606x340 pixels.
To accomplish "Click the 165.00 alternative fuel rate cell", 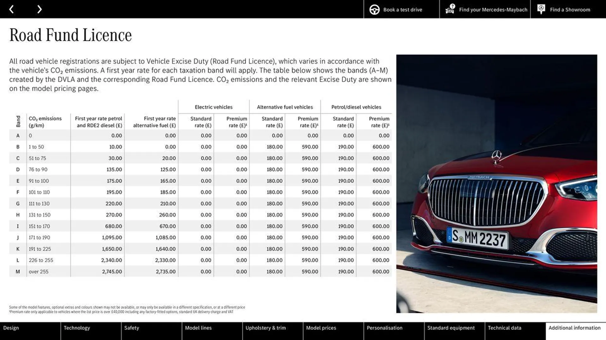I will coord(168,181).
